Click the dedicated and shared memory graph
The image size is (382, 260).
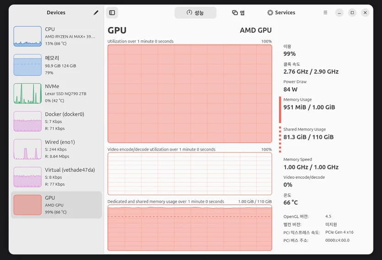pos(190,228)
